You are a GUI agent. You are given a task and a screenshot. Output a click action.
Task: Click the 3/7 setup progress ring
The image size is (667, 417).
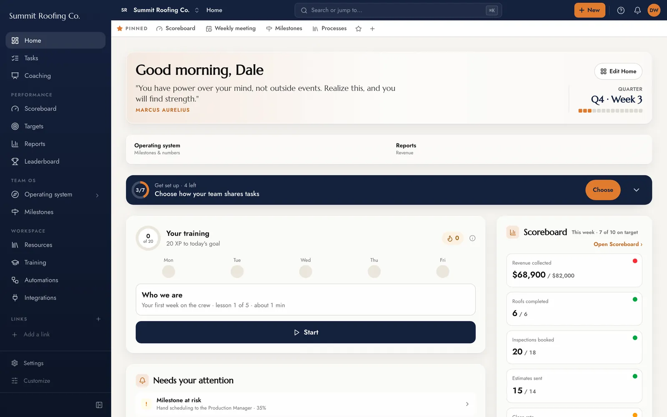click(x=140, y=190)
